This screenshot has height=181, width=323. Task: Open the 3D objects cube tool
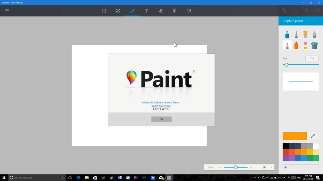click(x=174, y=11)
